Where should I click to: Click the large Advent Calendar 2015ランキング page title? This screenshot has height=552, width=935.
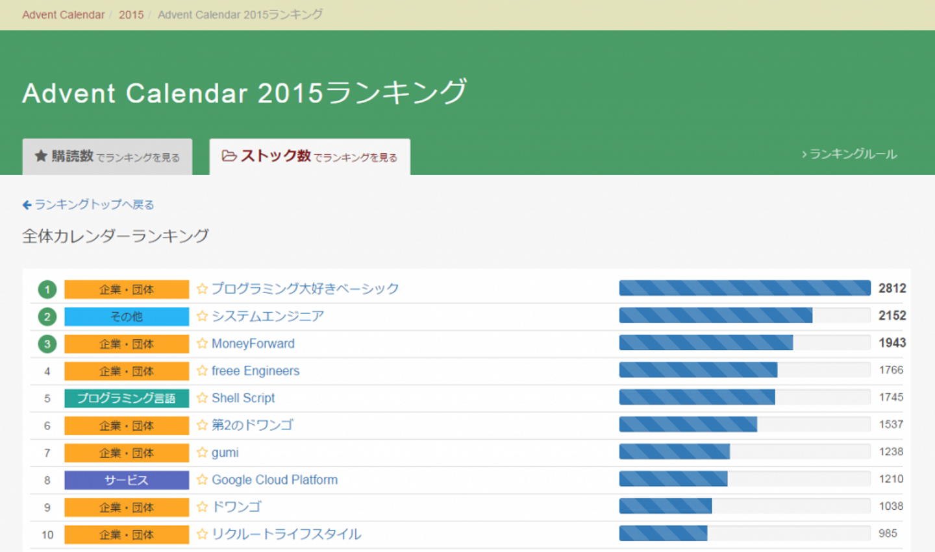[x=245, y=92]
